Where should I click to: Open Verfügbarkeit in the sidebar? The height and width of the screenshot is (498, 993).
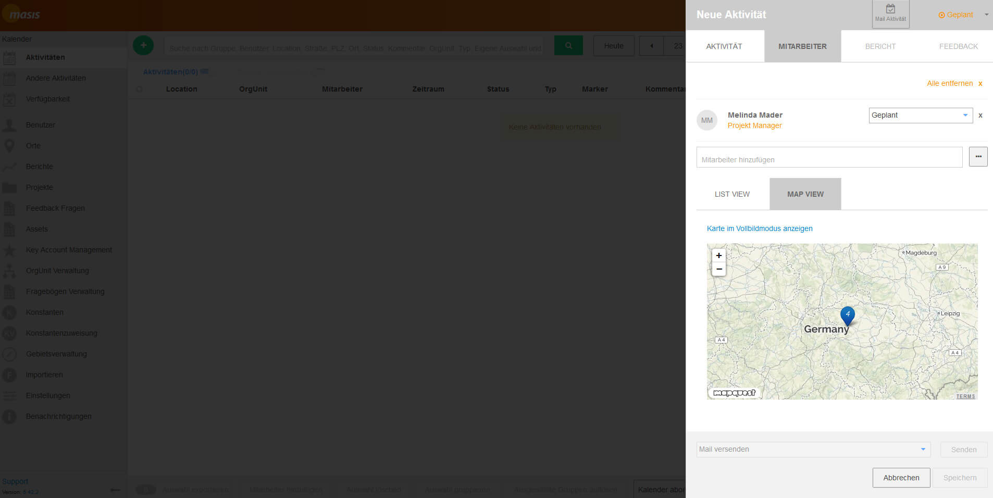[64, 99]
